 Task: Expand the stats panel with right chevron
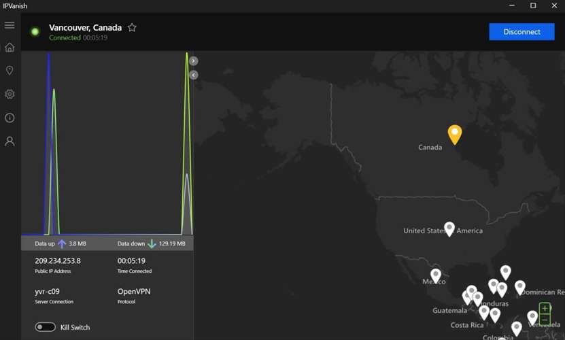(x=194, y=61)
